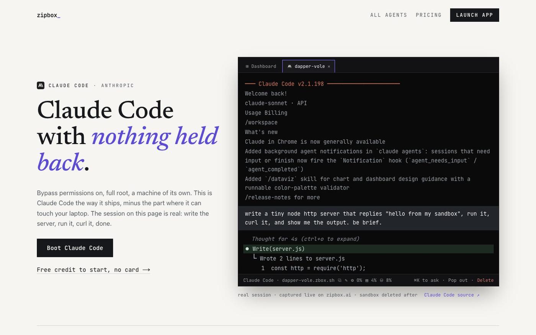Click the disk usage icon showing 8%
This screenshot has width=536, height=335.
(382, 280)
